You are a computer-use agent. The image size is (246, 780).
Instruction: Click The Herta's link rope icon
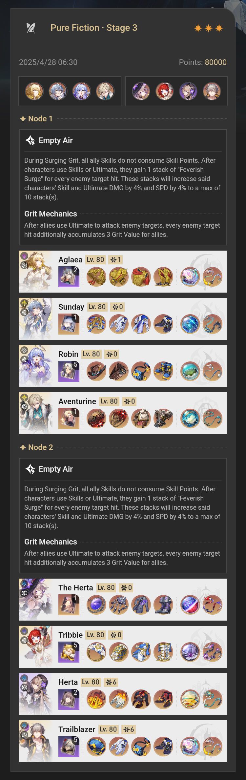[213, 605]
